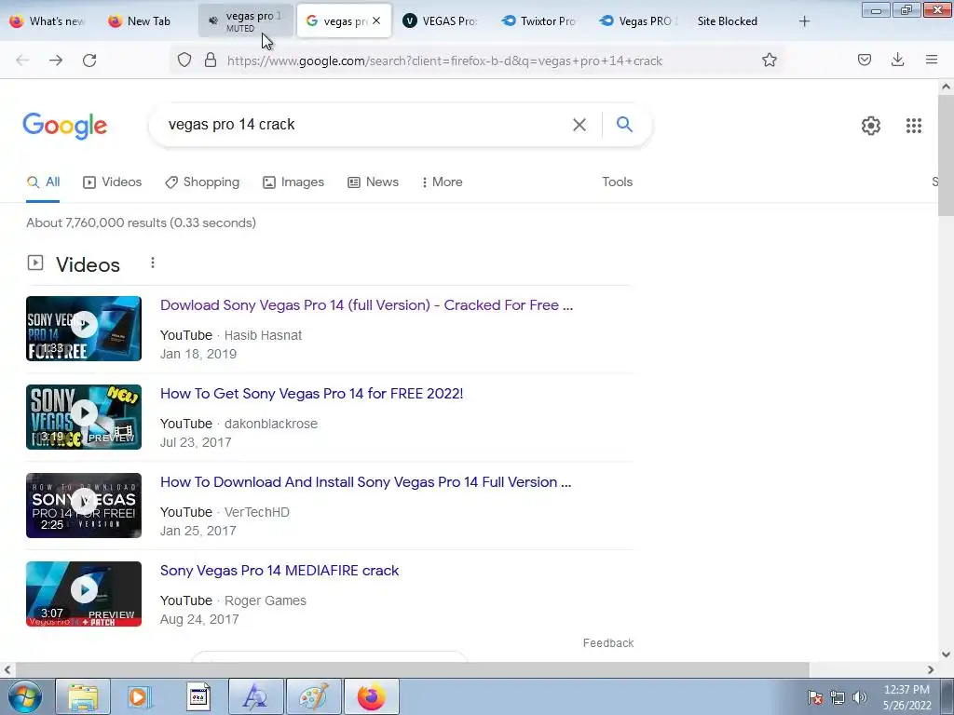Open Google quick settings gear
The width and height of the screenshot is (954, 715).
point(871,126)
